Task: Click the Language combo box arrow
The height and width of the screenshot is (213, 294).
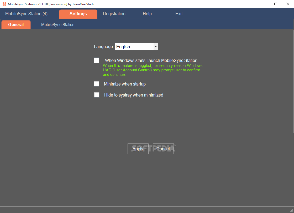Action: 156,47
